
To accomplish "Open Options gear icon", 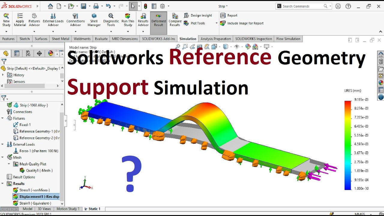I will click(x=162, y=6).
